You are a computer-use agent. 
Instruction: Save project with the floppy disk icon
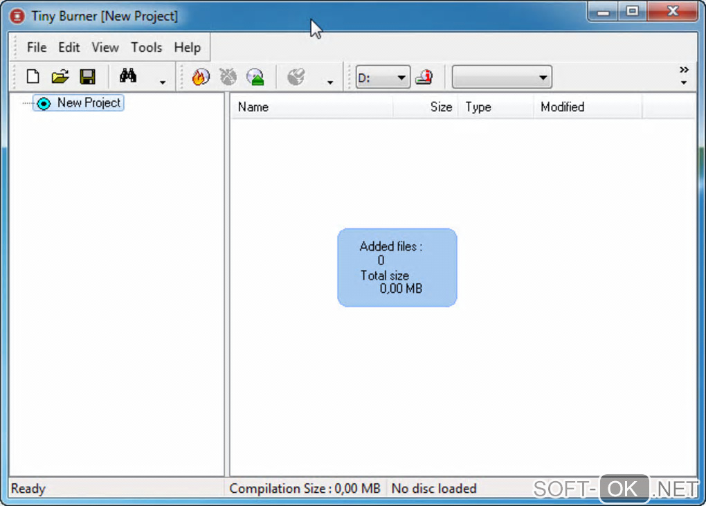click(x=87, y=77)
